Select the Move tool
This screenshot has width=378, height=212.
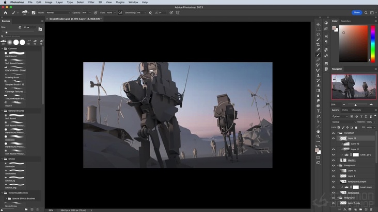pyautogui.click(x=318, y=24)
